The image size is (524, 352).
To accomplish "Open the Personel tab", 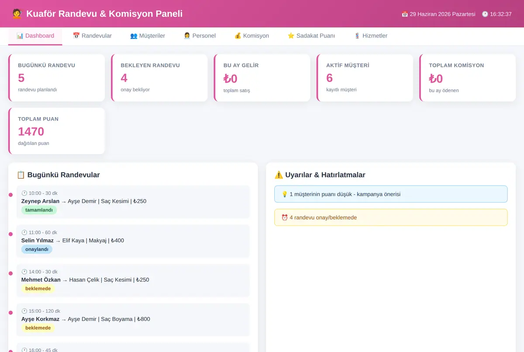I will coord(200,36).
